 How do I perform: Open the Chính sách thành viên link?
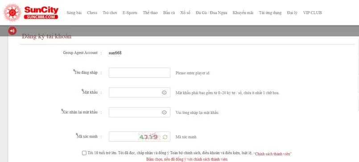(273, 154)
